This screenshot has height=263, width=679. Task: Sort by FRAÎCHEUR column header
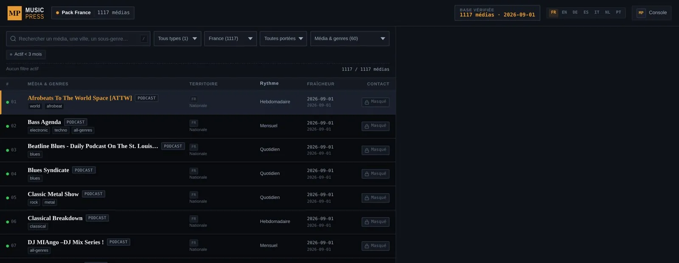[320, 84]
